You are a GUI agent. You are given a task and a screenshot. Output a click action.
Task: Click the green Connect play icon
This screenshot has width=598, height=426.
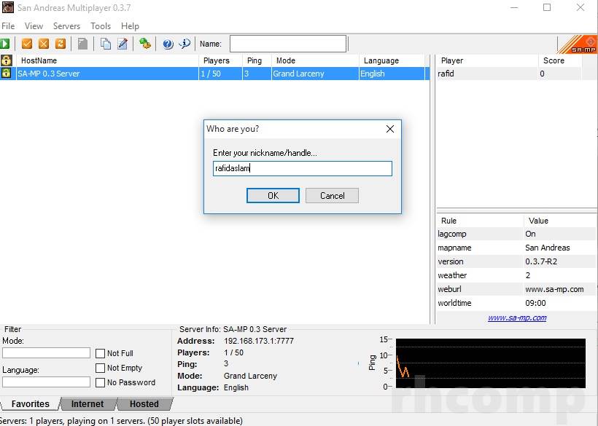point(5,44)
